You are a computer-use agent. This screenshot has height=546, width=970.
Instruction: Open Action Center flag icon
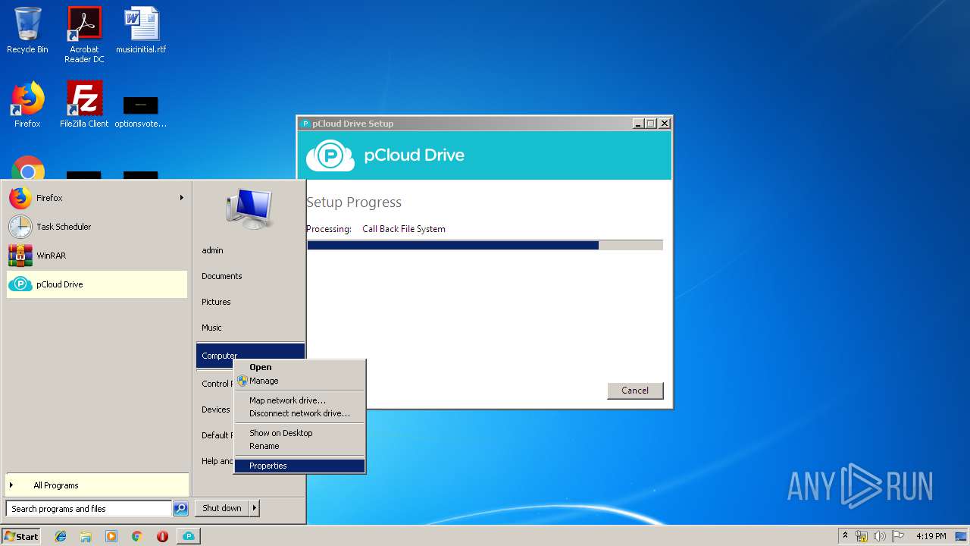pyautogui.click(x=898, y=536)
